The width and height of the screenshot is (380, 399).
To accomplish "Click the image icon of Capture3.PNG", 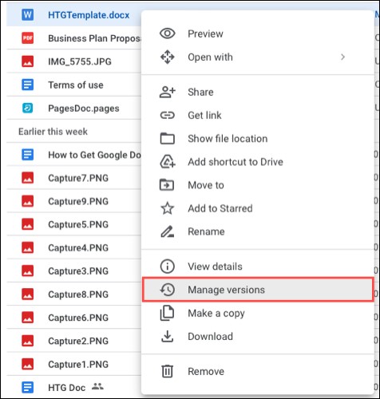I will (27, 271).
